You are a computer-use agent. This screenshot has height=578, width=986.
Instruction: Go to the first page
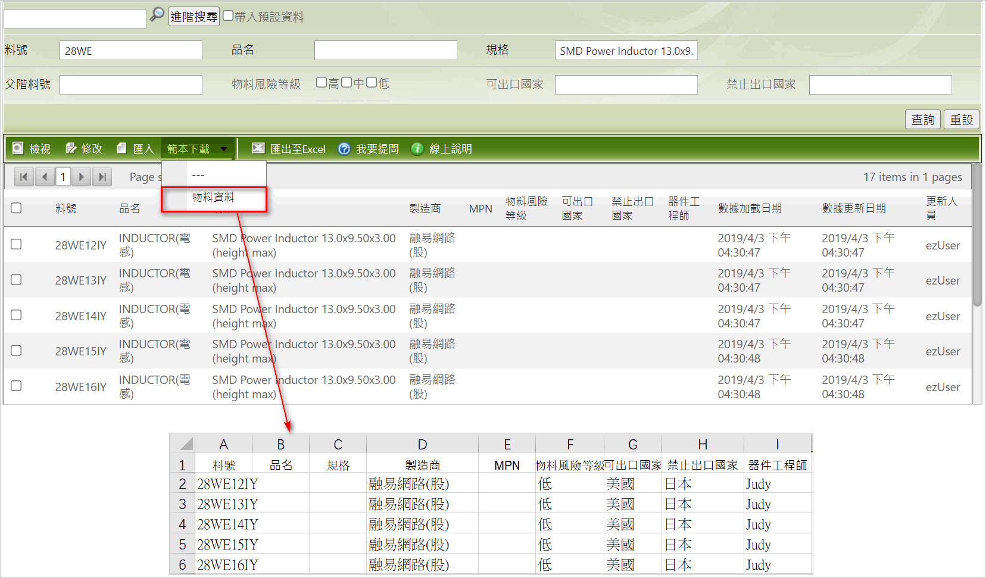pyautogui.click(x=24, y=177)
